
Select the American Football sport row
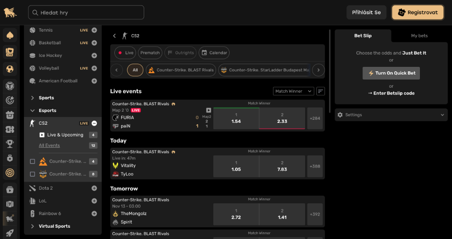tap(63, 81)
